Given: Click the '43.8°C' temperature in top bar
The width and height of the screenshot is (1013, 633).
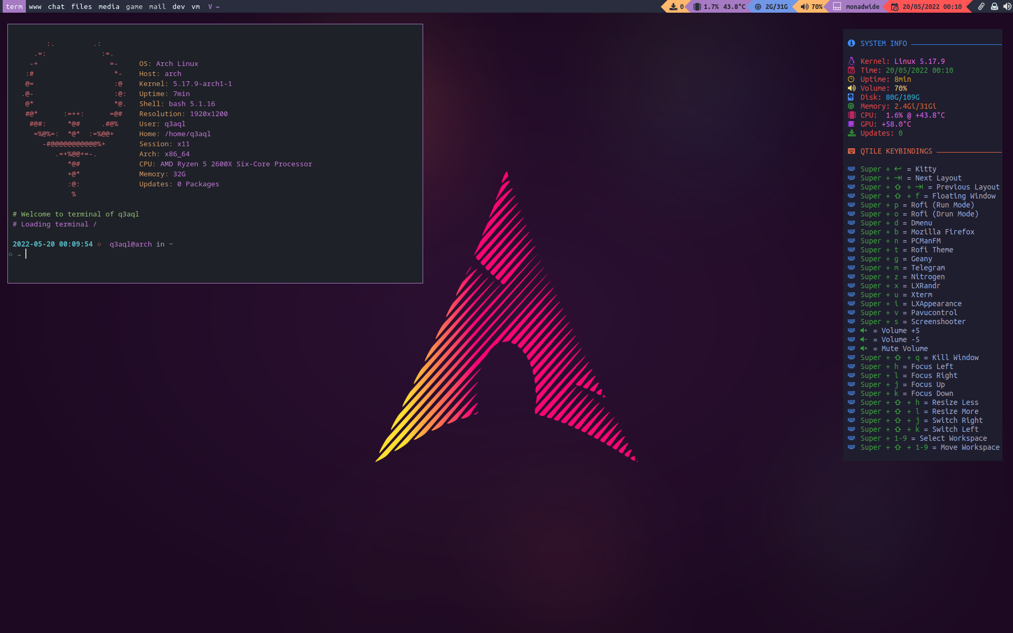Looking at the screenshot, I should click(x=734, y=6).
